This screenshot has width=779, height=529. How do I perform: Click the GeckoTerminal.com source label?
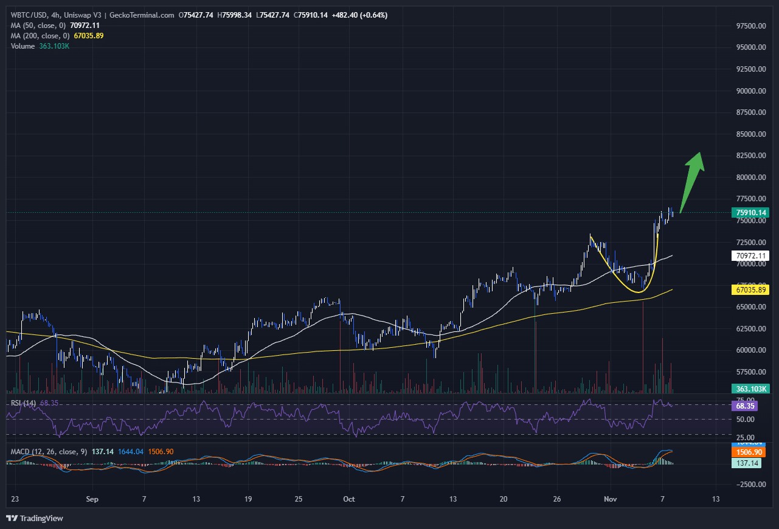pos(142,15)
